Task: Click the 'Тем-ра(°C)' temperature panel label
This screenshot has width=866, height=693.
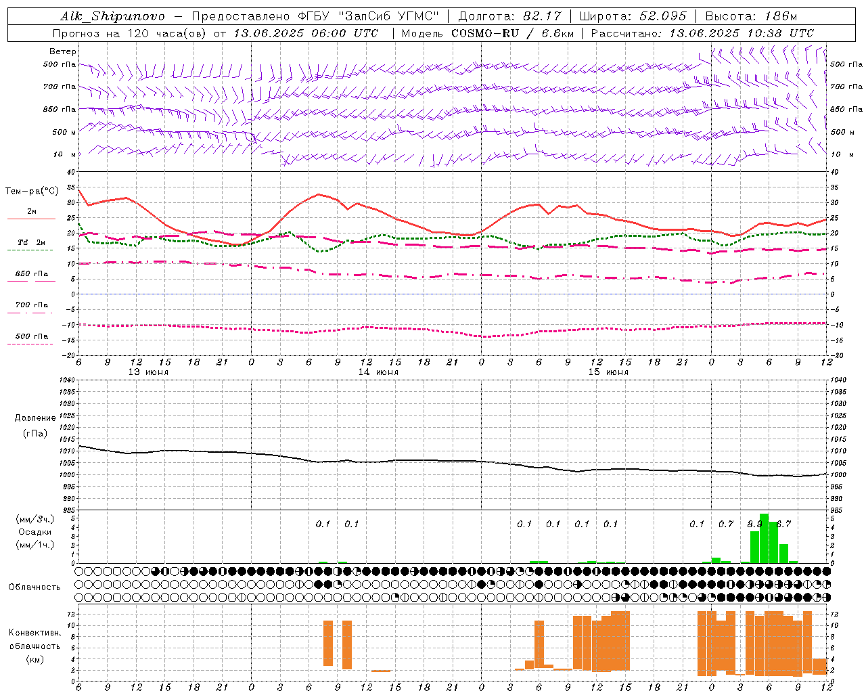Action: (32, 192)
